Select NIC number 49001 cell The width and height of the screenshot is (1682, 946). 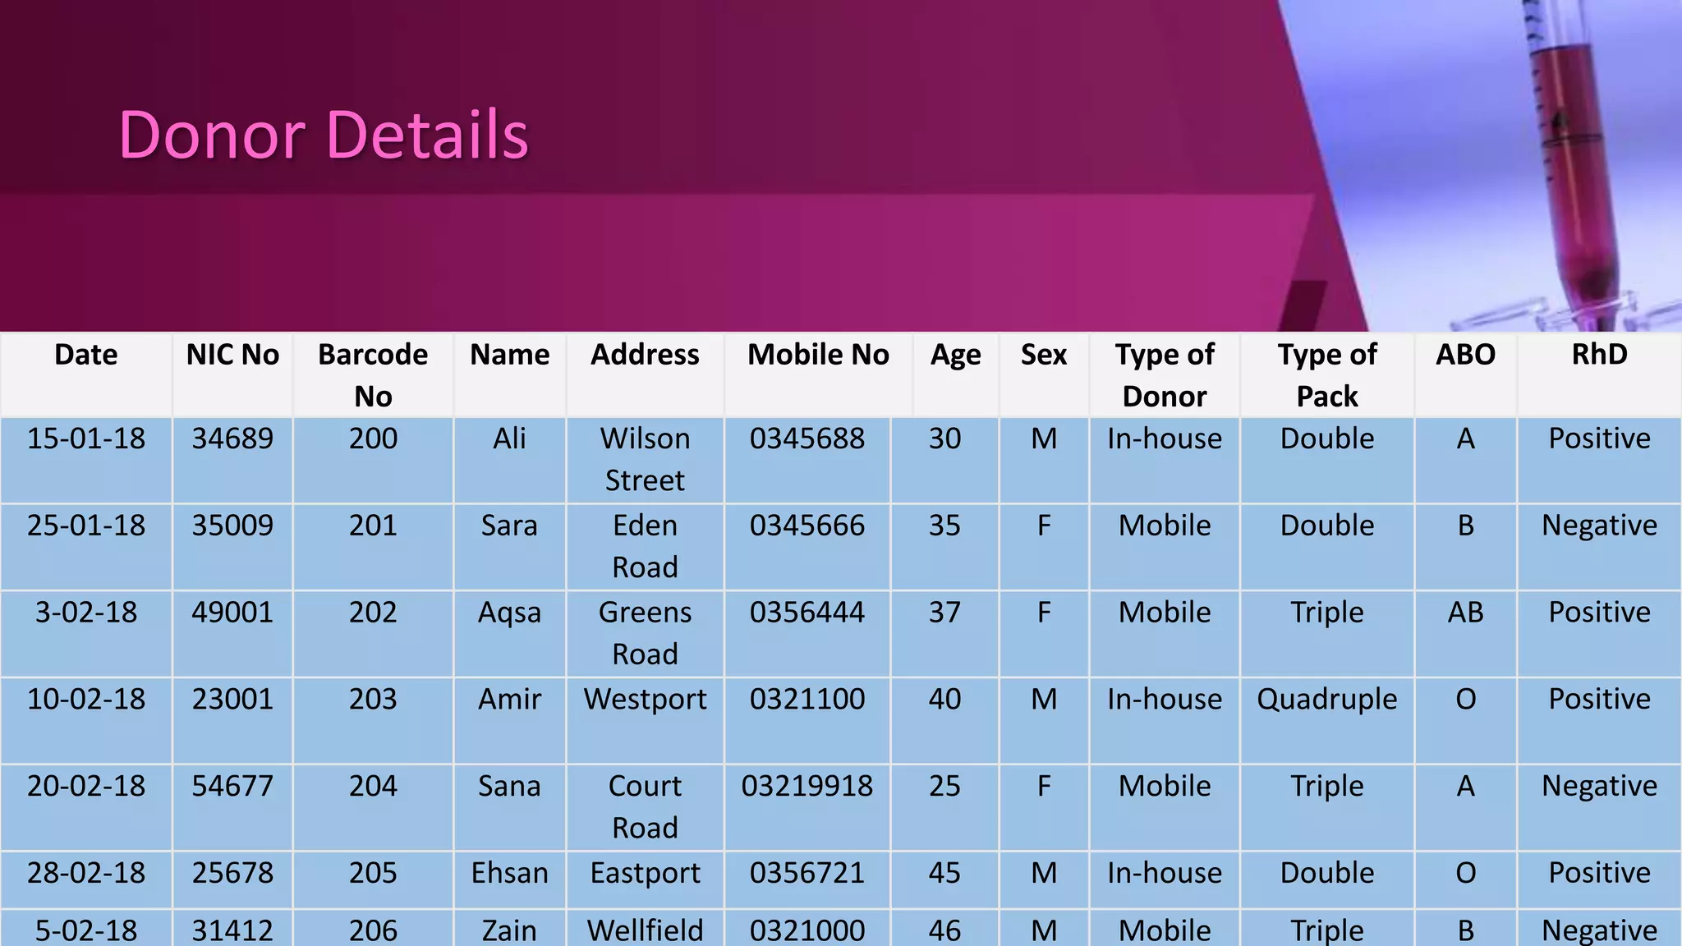tap(232, 613)
